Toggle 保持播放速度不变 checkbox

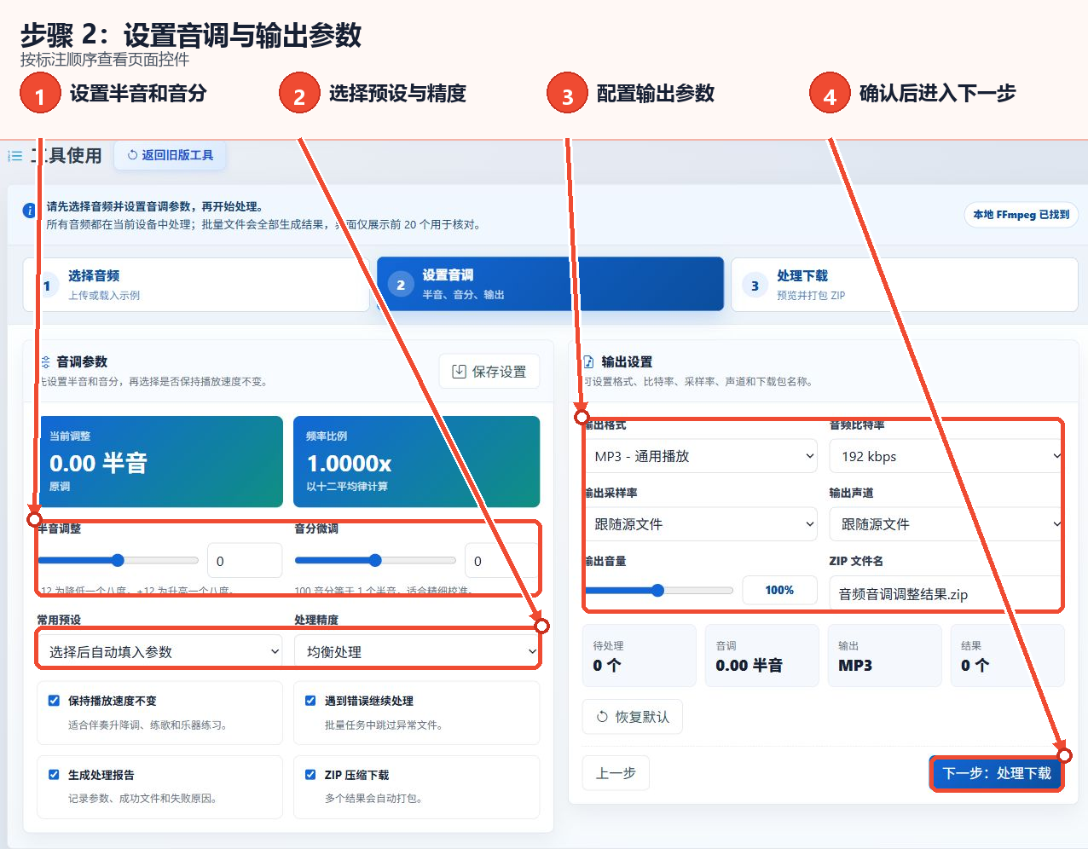[54, 701]
